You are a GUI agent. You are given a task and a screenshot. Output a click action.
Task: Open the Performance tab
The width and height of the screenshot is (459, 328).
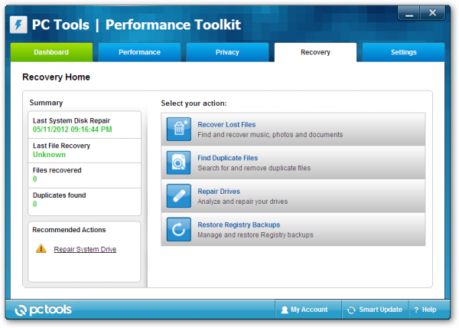point(140,52)
